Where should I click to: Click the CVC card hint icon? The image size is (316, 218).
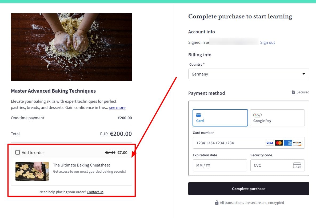click(297, 165)
